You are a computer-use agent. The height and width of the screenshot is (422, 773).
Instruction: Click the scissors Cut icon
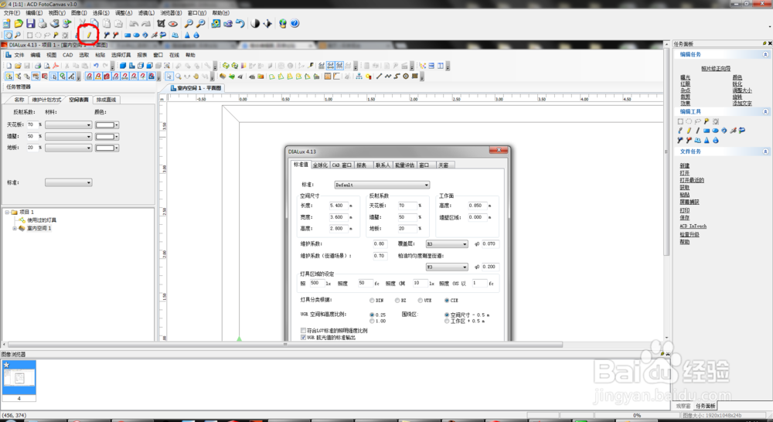82,24
